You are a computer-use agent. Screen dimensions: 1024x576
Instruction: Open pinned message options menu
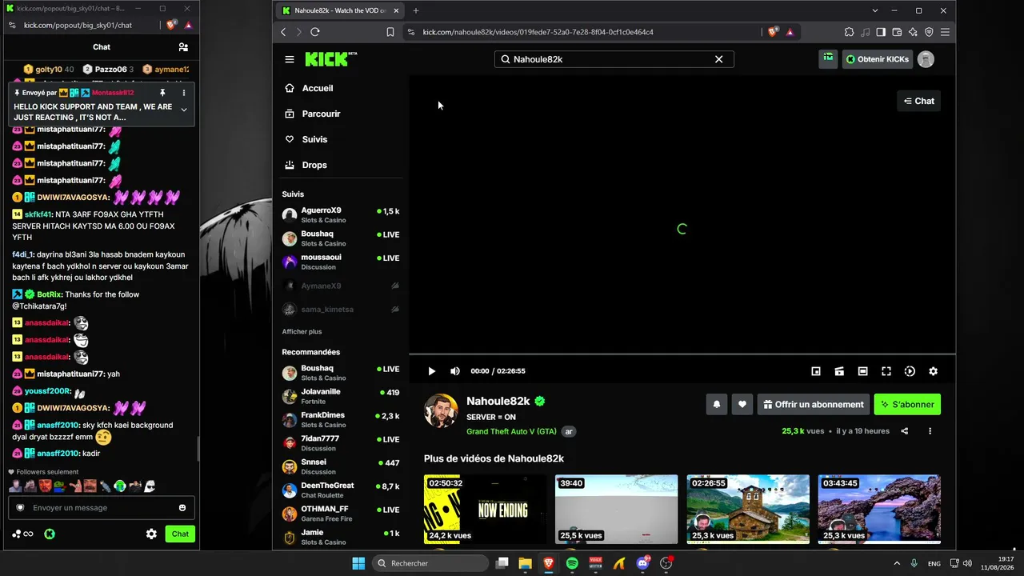(x=183, y=93)
